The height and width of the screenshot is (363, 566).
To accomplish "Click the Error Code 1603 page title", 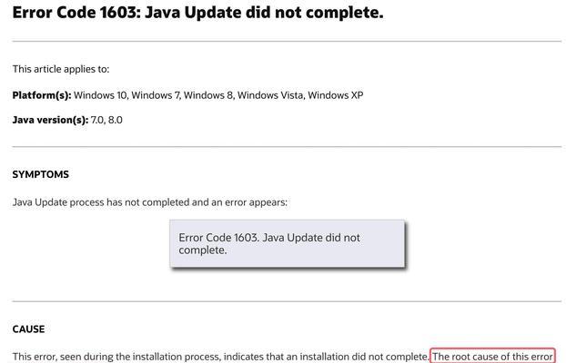I will 197,13.
